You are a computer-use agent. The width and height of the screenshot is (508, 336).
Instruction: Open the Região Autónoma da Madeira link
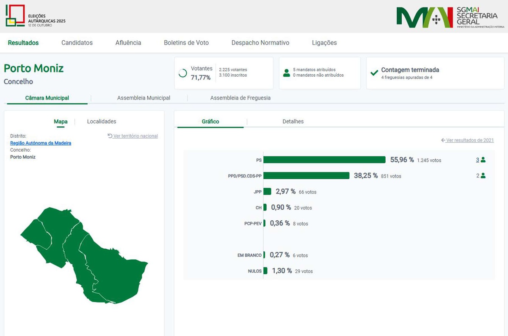pyautogui.click(x=41, y=143)
